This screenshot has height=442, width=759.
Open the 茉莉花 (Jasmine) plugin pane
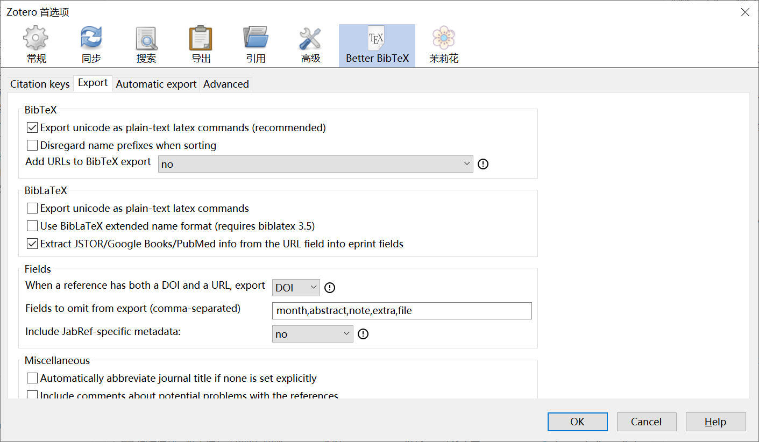point(444,46)
